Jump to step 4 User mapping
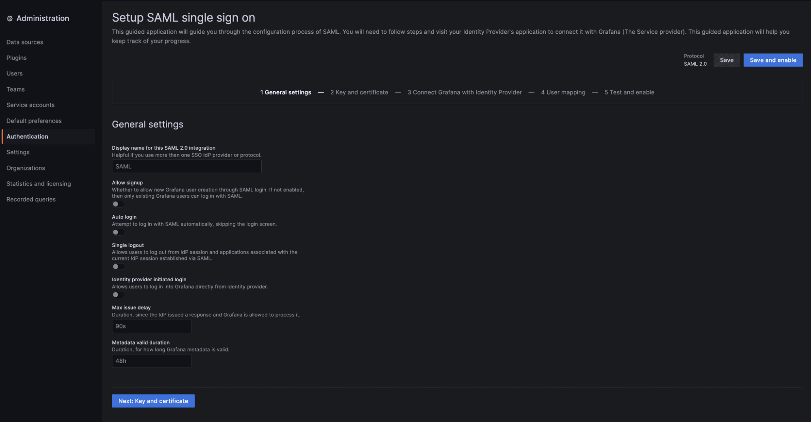 [563, 93]
